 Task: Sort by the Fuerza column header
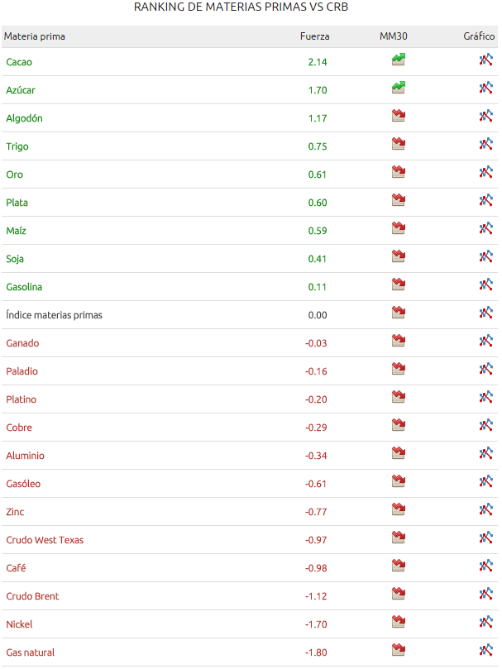click(x=314, y=36)
